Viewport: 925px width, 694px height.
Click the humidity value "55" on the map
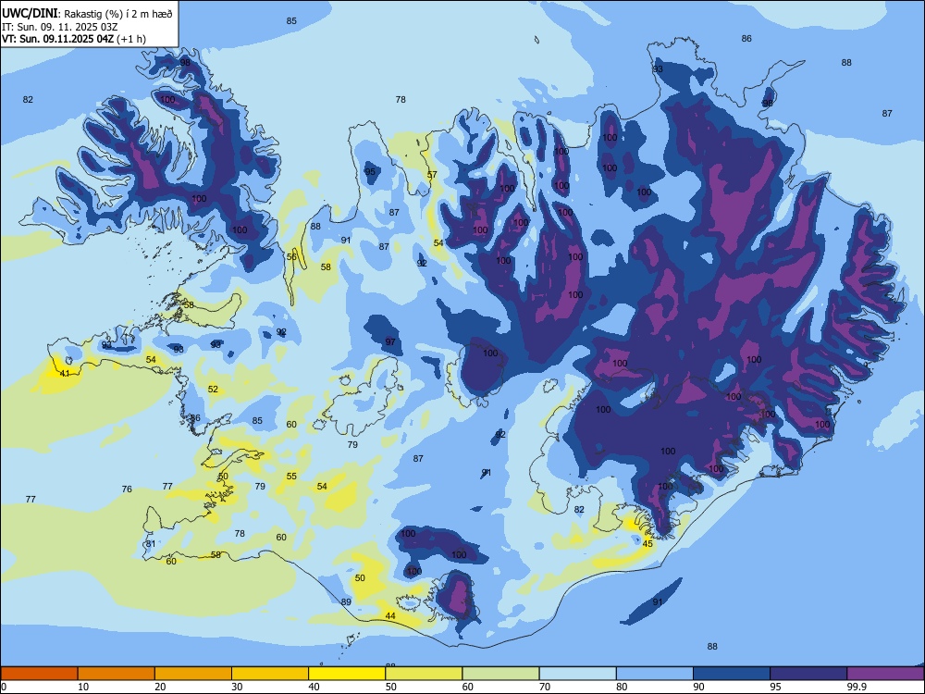pos(291,477)
